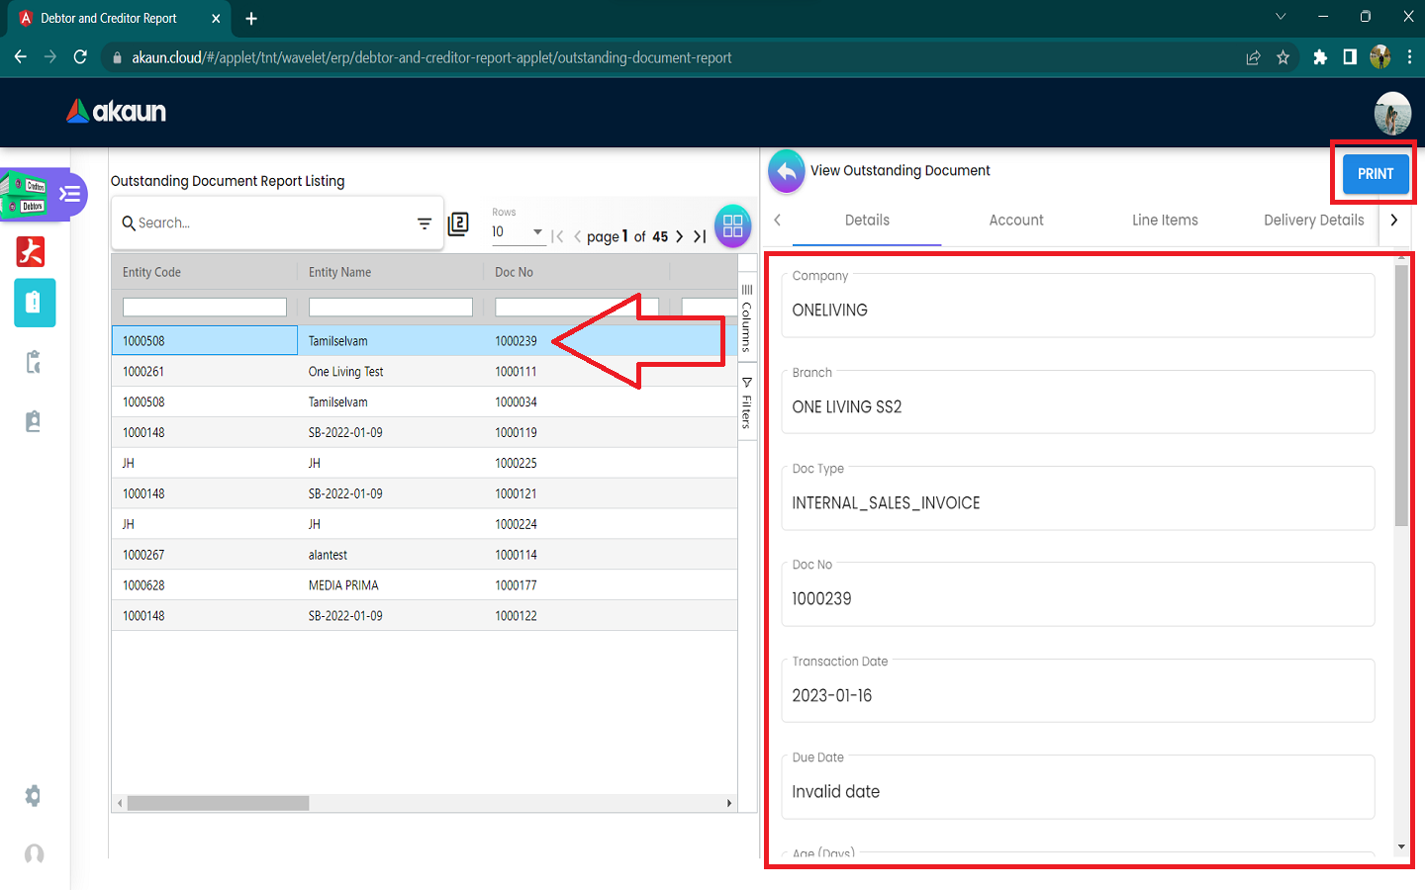Expand the Columns side panel
Image resolution: width=1425 pixels, height=890 pixels.
coord(747,318)
